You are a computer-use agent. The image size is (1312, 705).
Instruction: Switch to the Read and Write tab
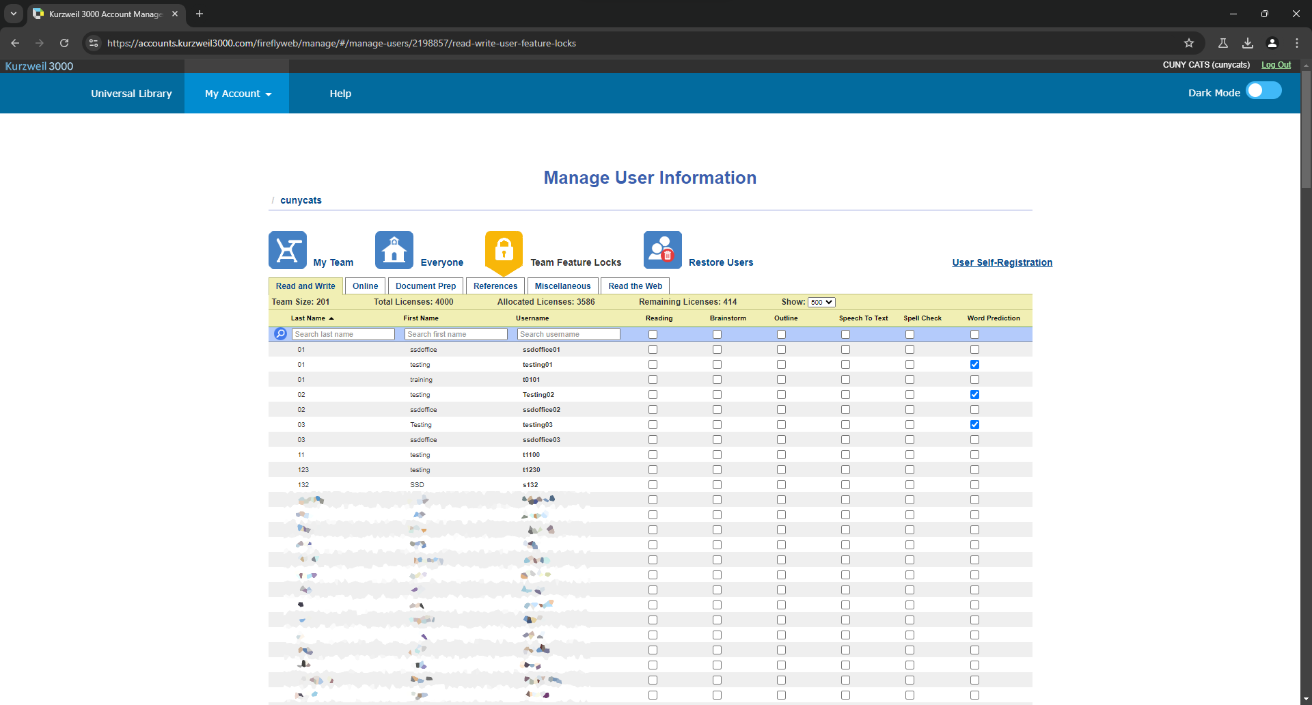(305, 286)
